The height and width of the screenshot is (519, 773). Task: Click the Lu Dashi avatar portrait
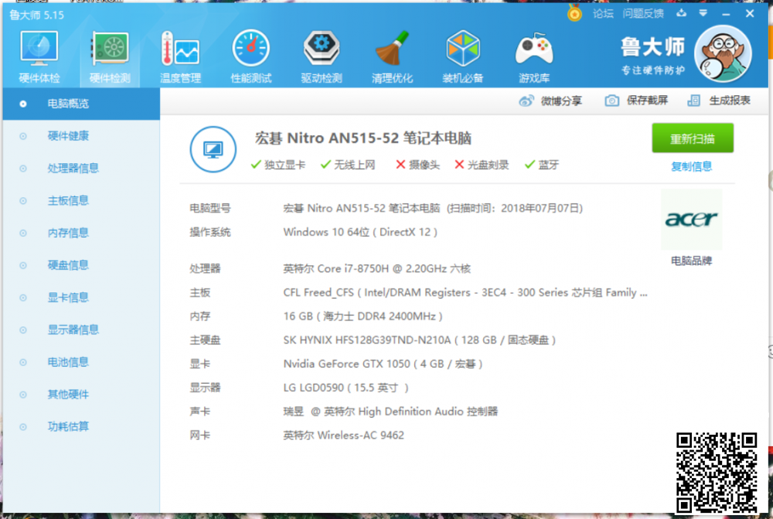point(724,53)
